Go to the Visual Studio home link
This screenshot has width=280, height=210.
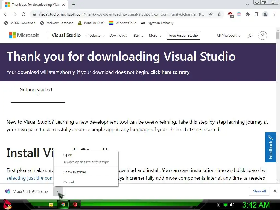pos(66,35)
